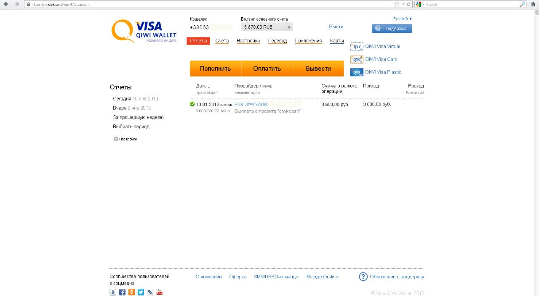Open the Русский language selector

(403, 19)
